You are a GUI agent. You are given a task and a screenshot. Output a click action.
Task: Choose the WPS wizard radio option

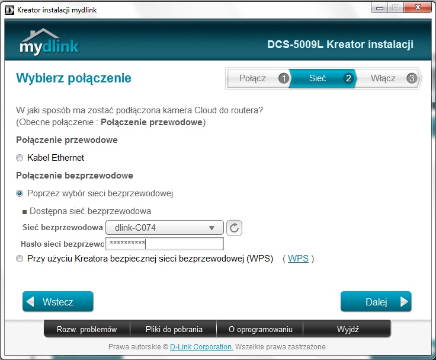tap(20, 259)
